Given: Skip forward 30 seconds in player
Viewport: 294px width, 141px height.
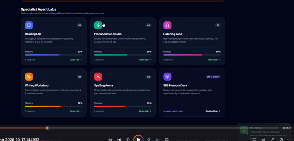Looking at the screenshot, I should point(149,140).
